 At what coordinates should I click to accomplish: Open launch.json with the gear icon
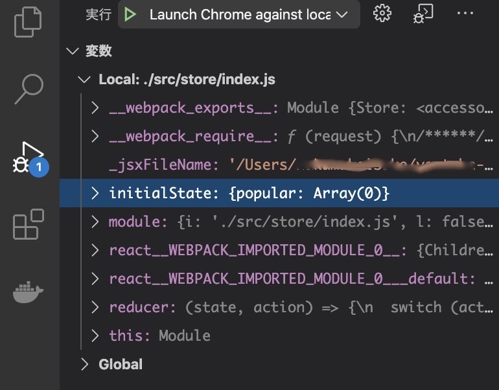tap(382, 14)
